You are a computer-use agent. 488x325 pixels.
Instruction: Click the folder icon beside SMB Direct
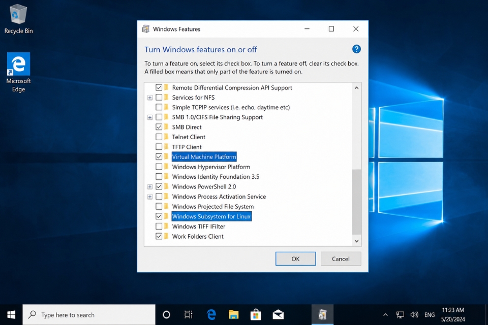pos(167,127)
